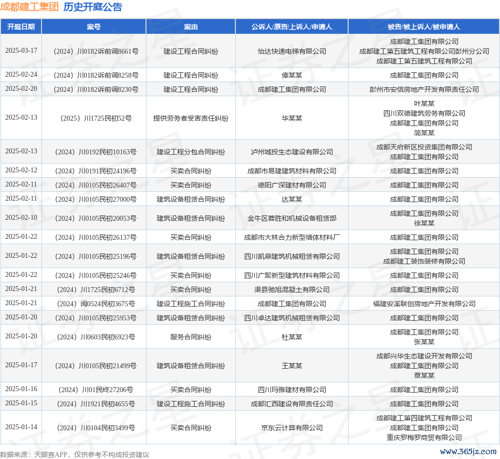Select case number (2024)川1921民初4655号

(96, 404)
